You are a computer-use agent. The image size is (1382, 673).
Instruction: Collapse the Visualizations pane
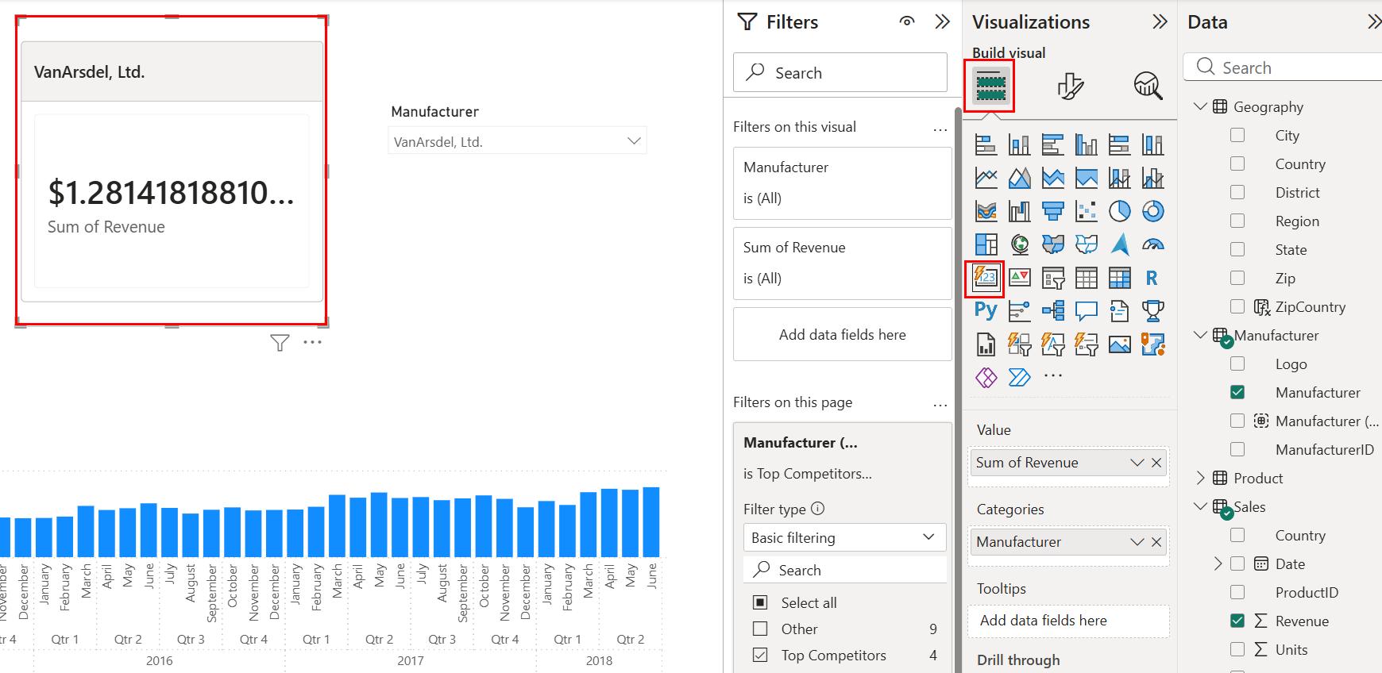1160,21
